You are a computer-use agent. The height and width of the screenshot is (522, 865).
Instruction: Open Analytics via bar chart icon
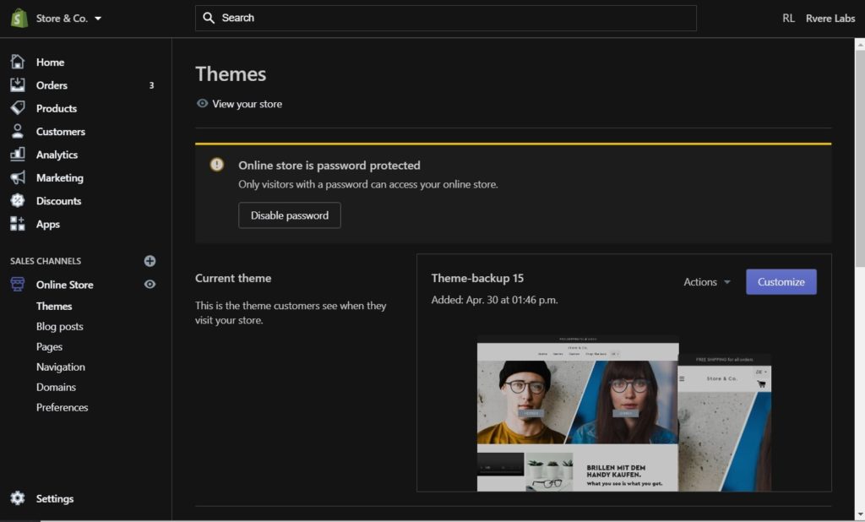pyautogui.click(x=18, y=155)
